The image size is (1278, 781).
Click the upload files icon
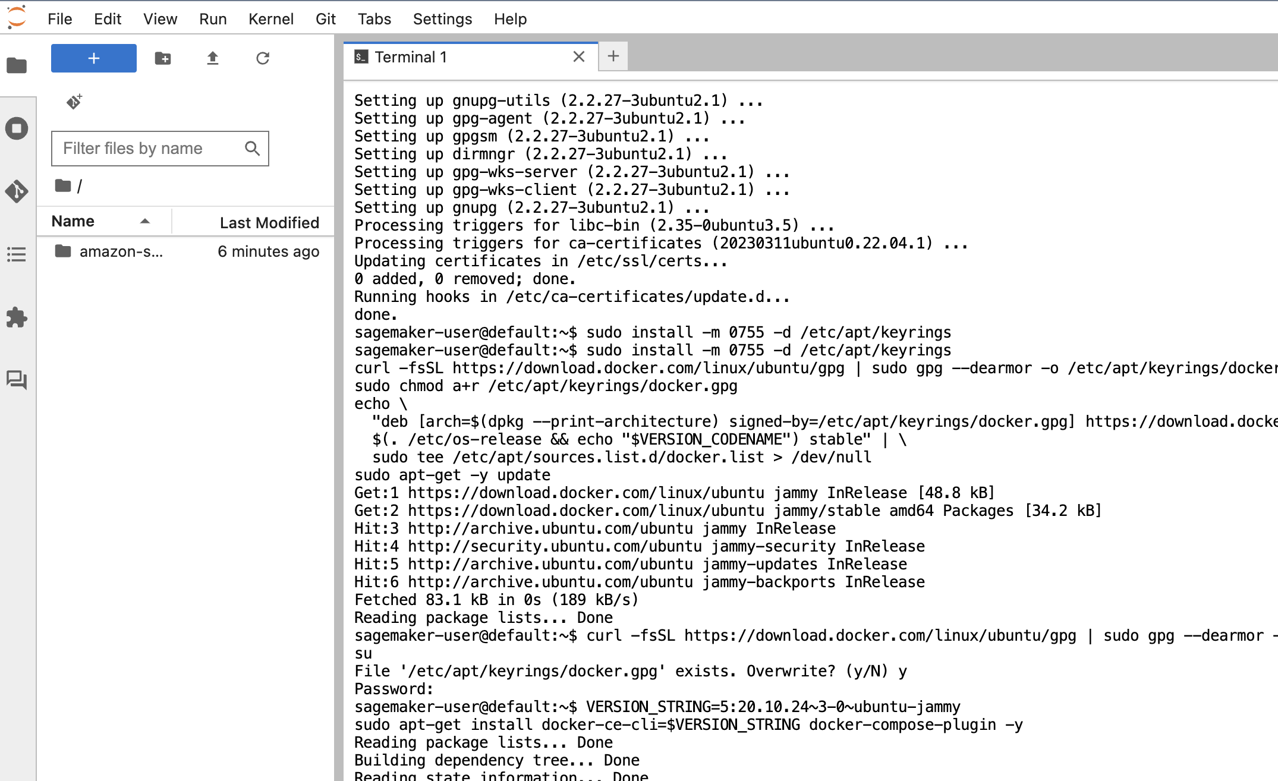point(213,58)
